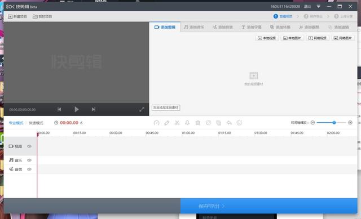The image size is (361, 219).
Task: Click the rotate/loop tool icon
Action: tap(208, 123)
